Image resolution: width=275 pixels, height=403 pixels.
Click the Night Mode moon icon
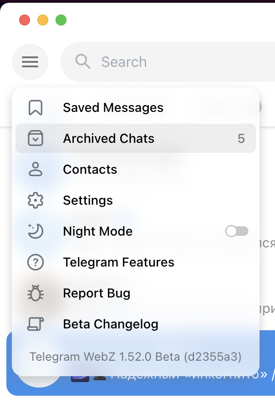pyautogui.click(x=35, y=231)
